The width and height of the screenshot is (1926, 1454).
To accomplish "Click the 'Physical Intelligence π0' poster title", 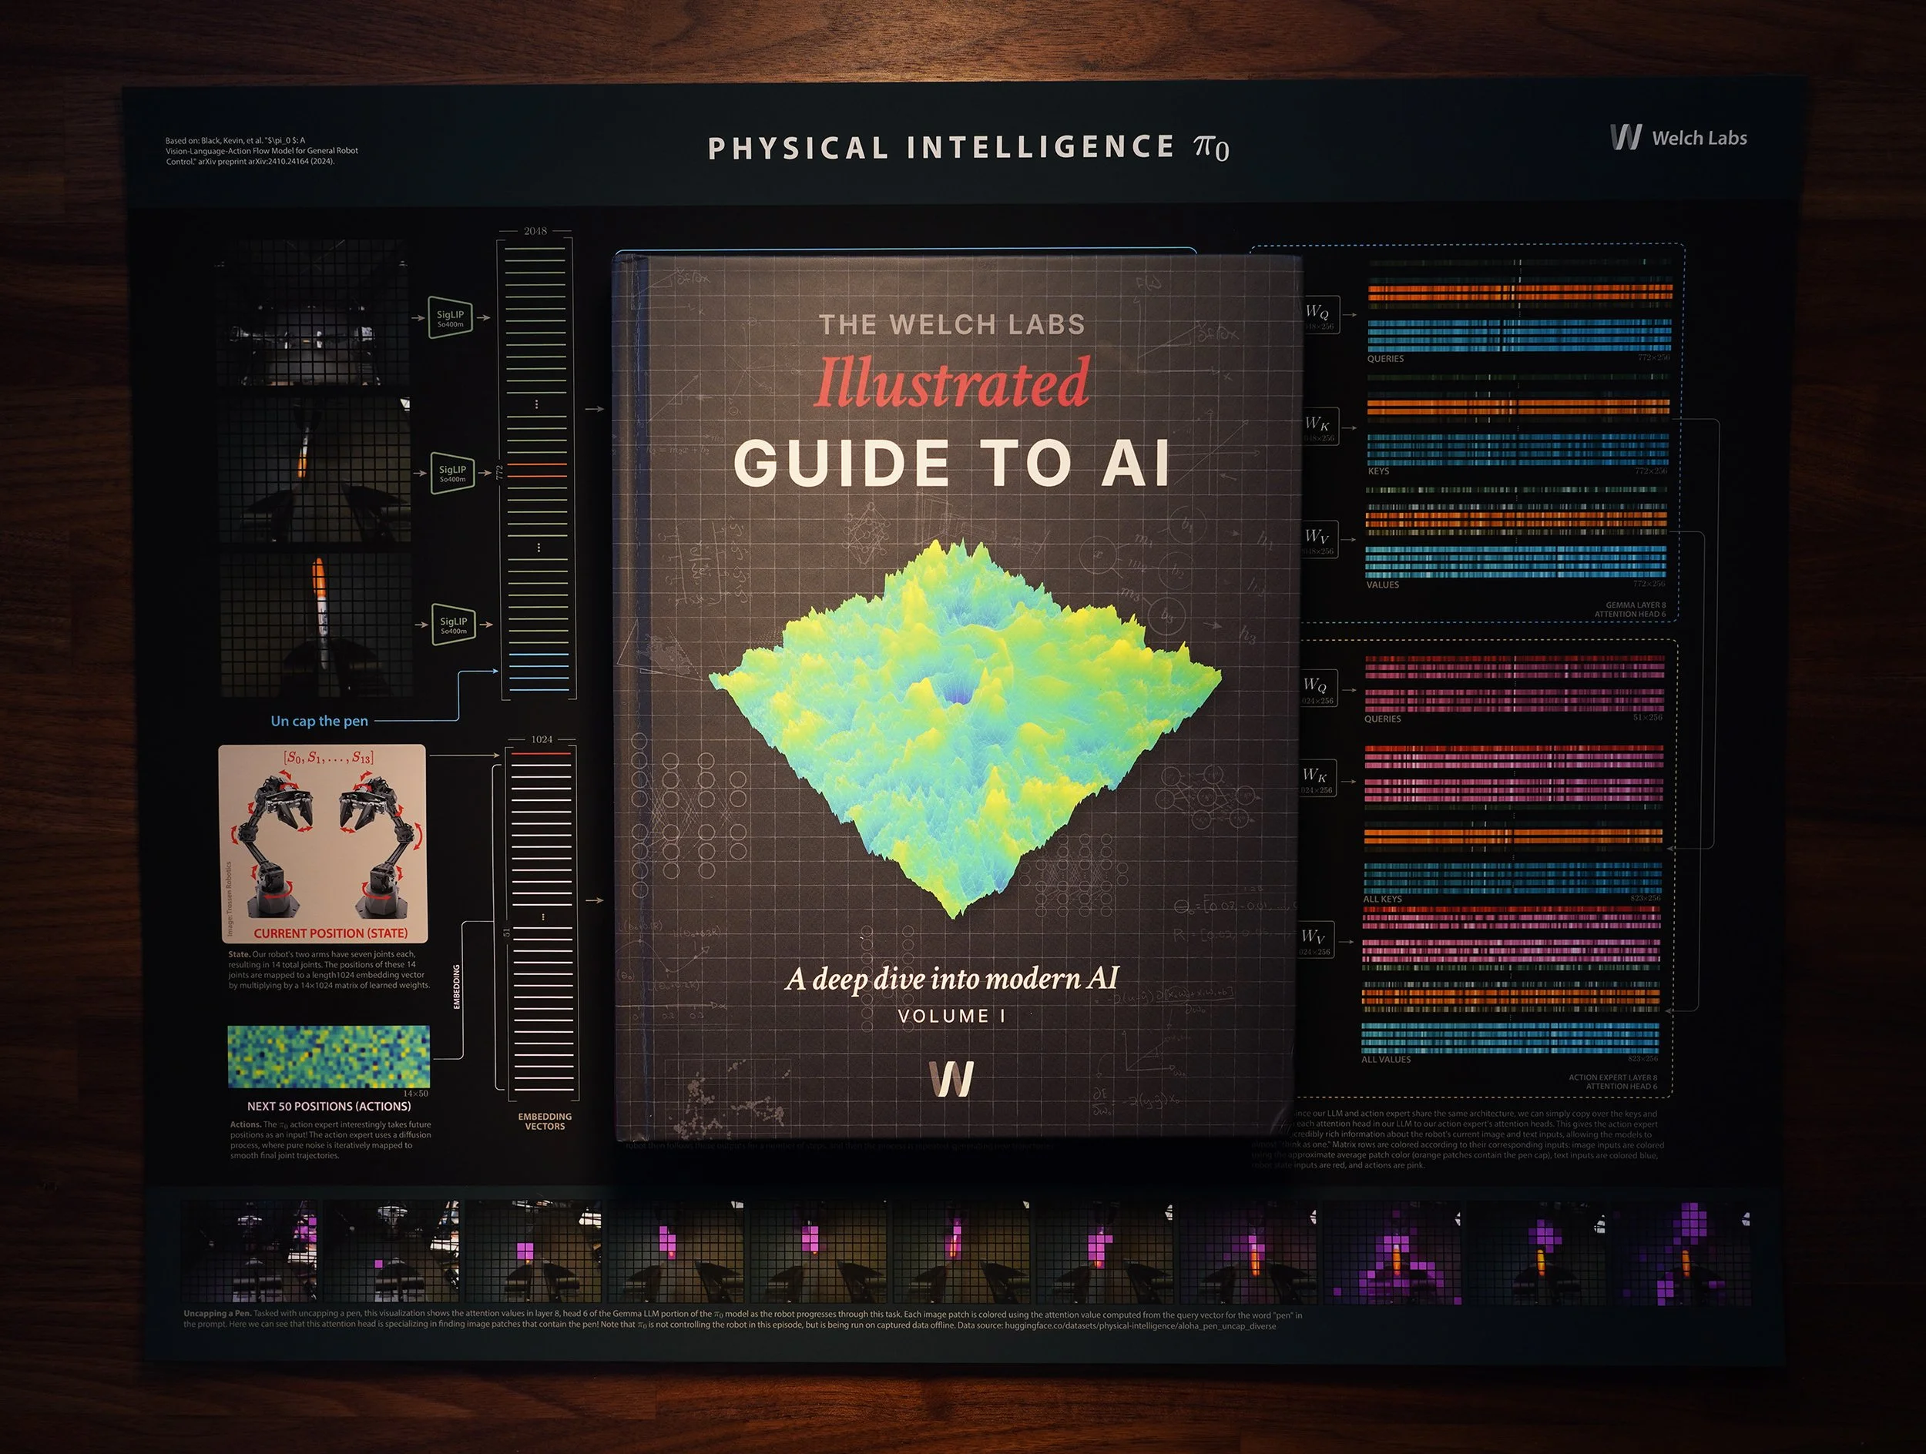I will click(968, 147).
